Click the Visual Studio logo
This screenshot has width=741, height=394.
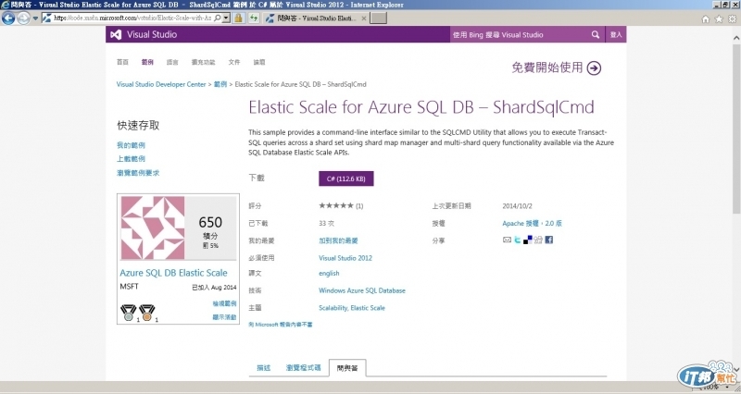point(144,34)
